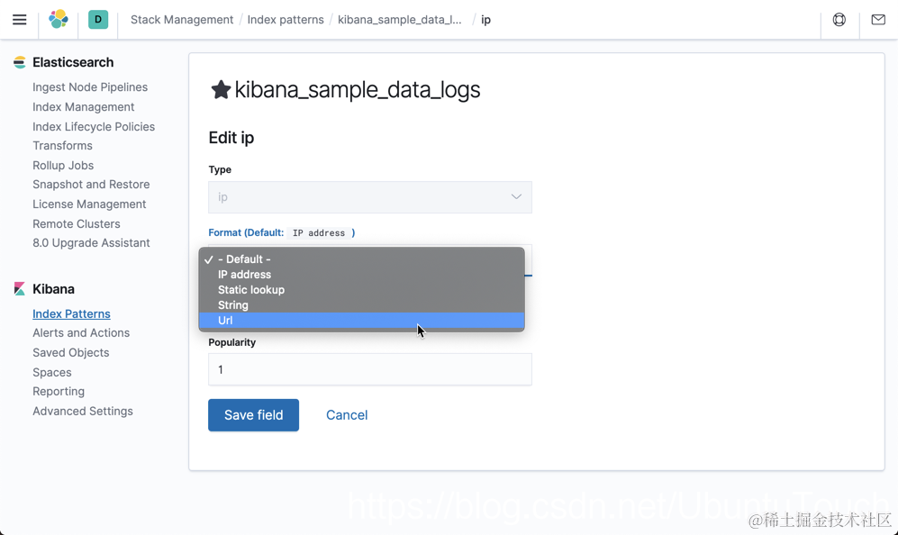Go to Index patterns breadcrumb
The height and width of the screenshot is (535, 898).
(286, 20)
